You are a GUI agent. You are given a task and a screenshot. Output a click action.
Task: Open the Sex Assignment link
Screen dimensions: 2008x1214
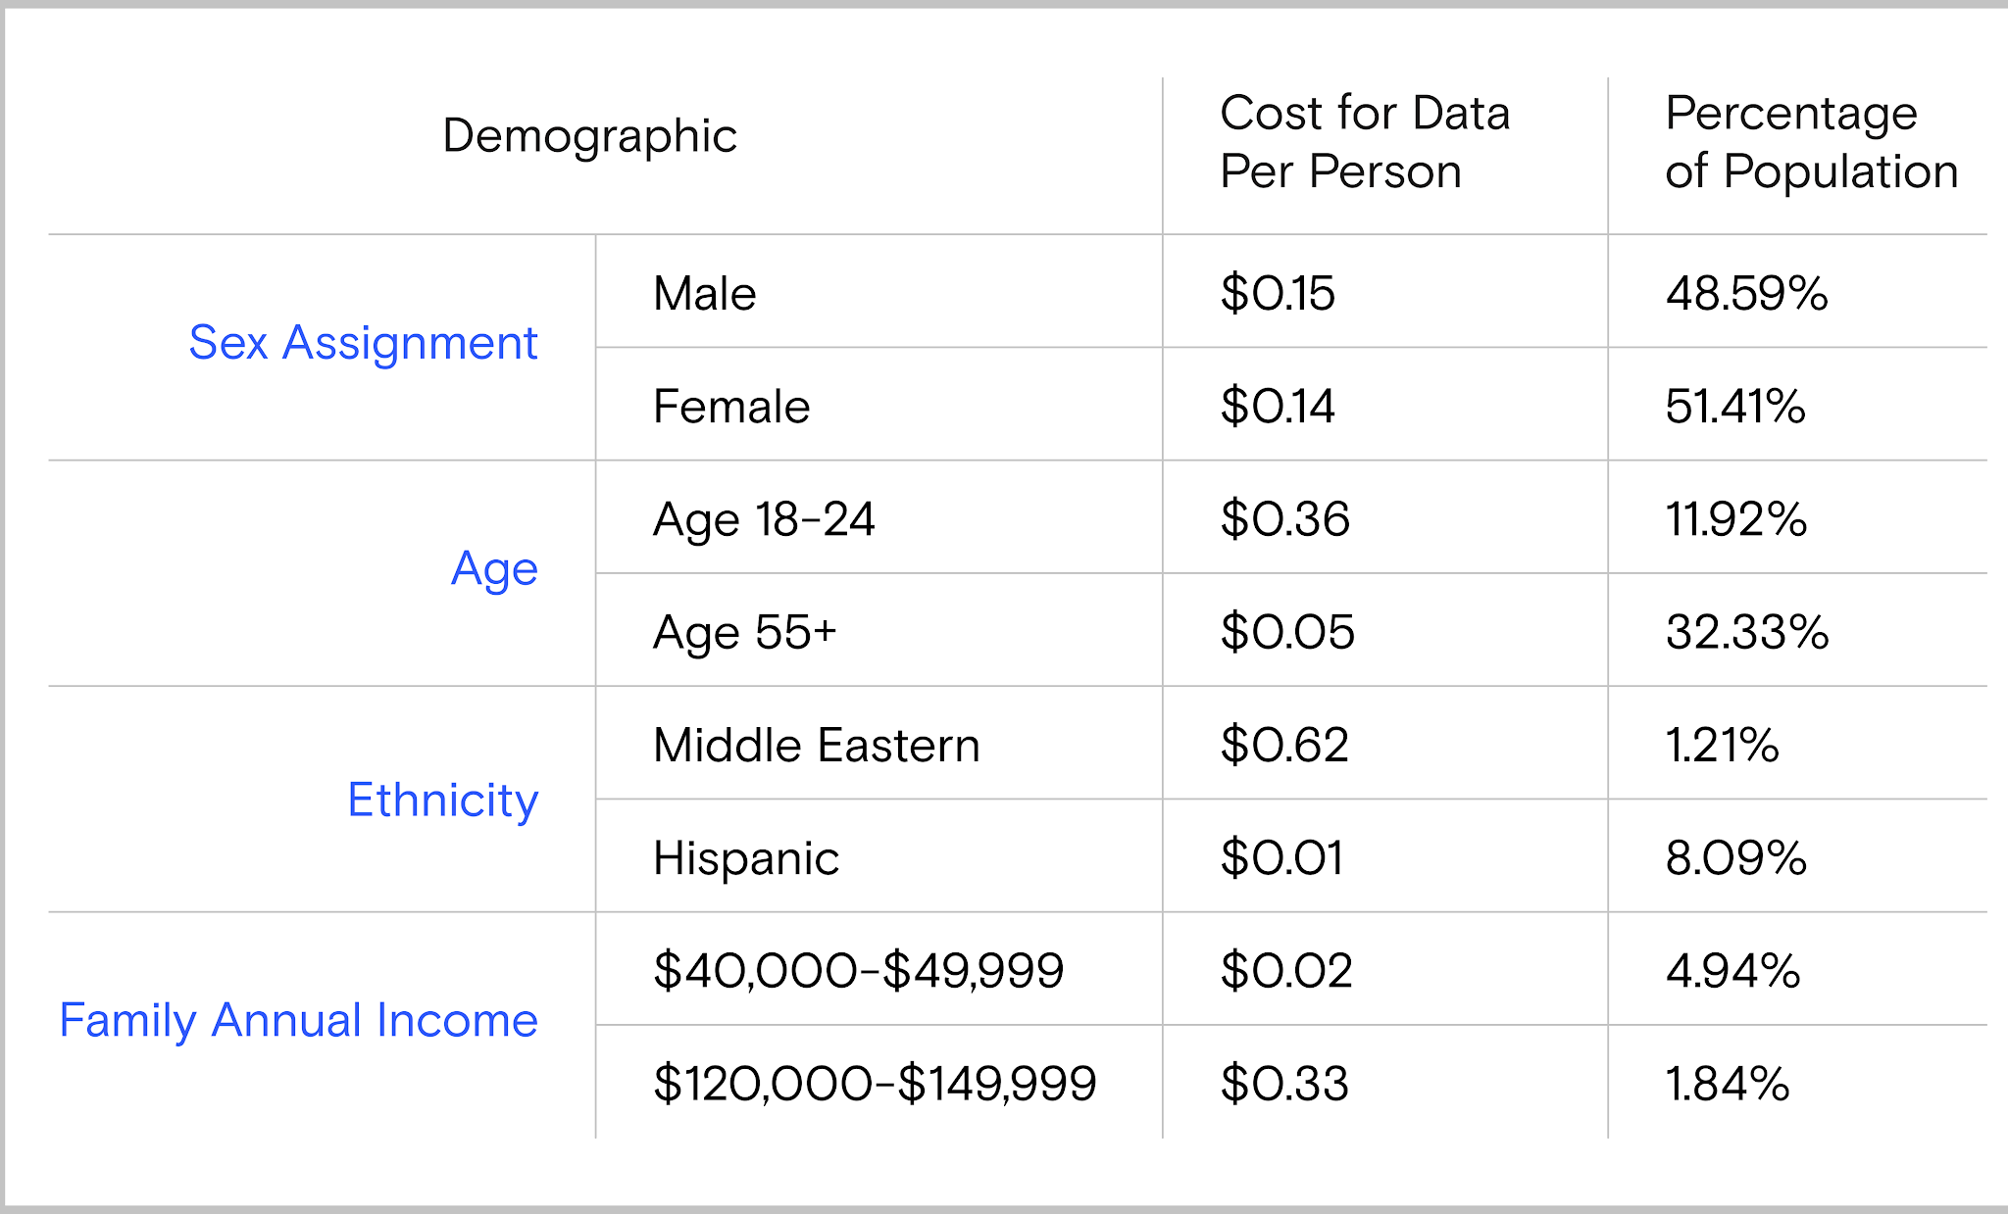[x=363, y=344]
